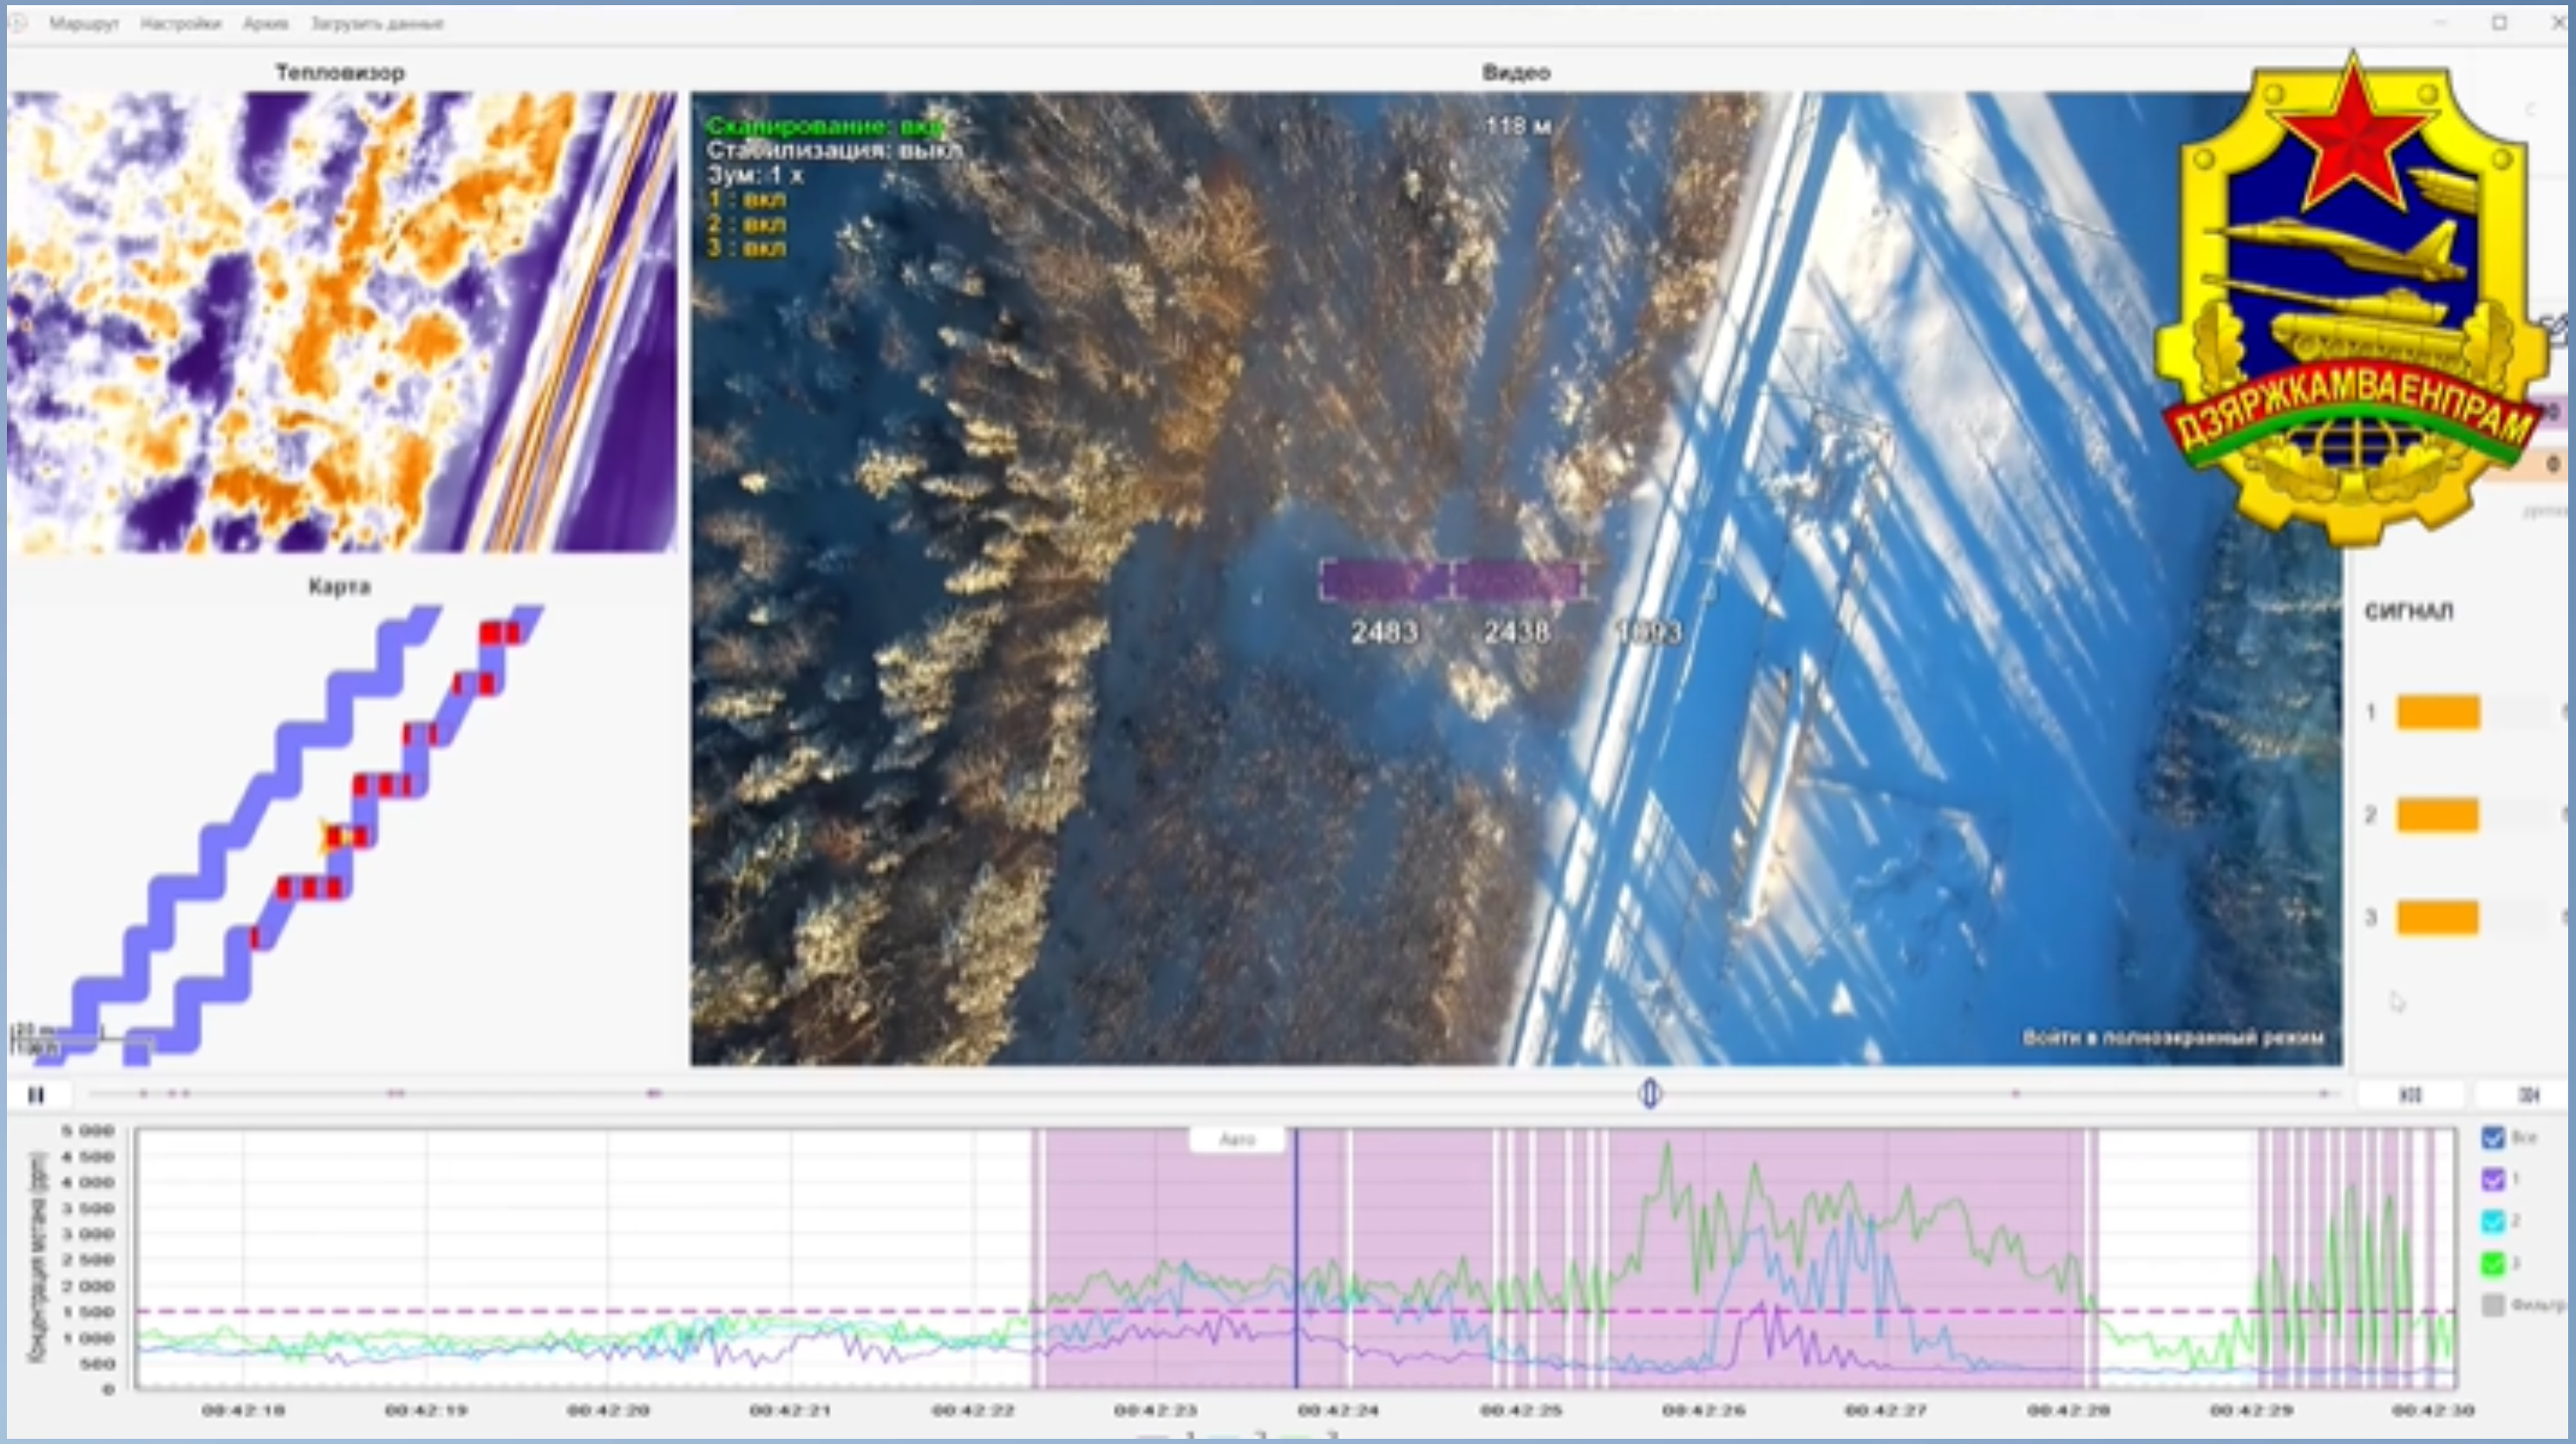The height and width of the screenshot is (1444, 2576).
Task: Uncheck purple series 1 checkbox
Action: pyautogui.click(x=2493, y=1181)
